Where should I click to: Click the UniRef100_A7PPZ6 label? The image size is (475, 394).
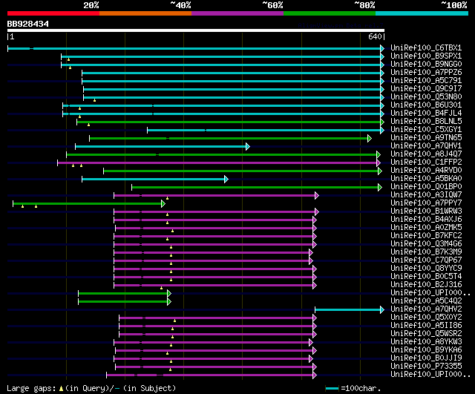coord(426,73)
